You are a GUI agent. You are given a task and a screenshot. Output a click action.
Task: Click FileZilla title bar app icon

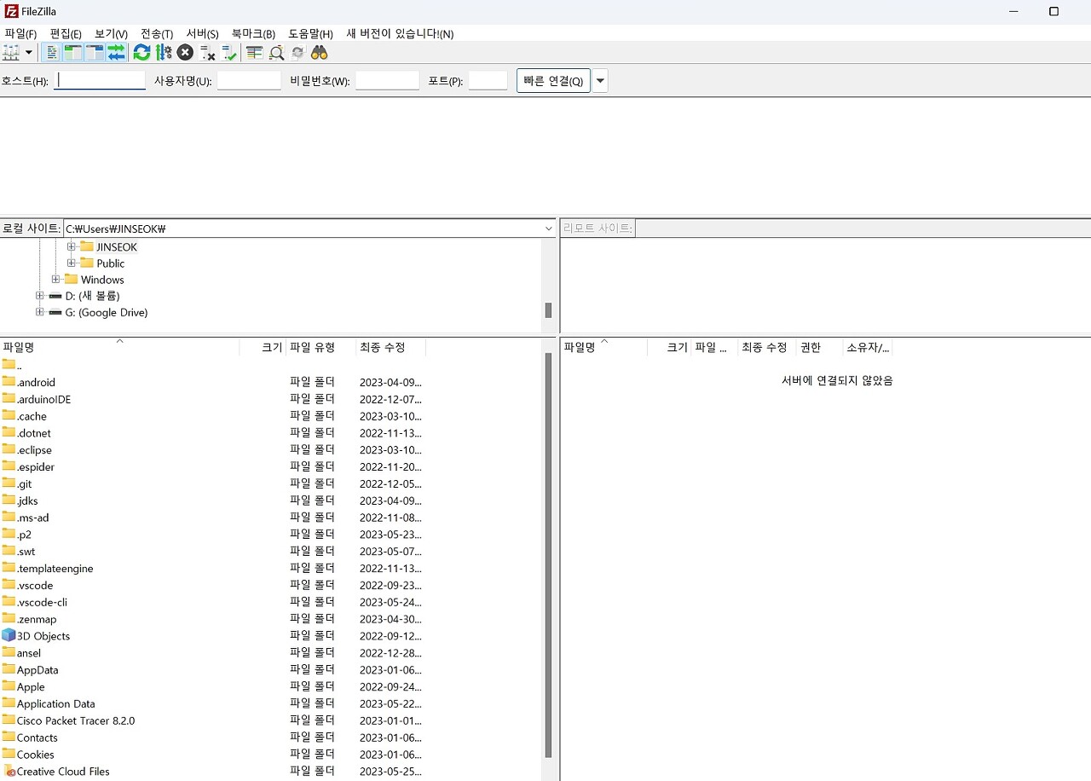(x=12, y=11)
